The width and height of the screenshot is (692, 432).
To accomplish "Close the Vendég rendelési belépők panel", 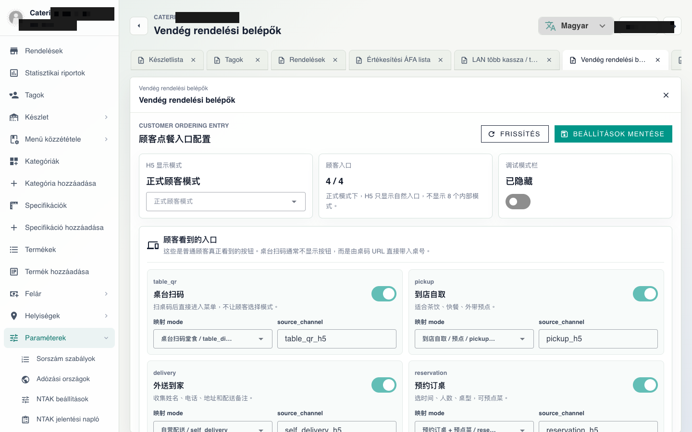I will pyautogui.click(x=666, y=95).
